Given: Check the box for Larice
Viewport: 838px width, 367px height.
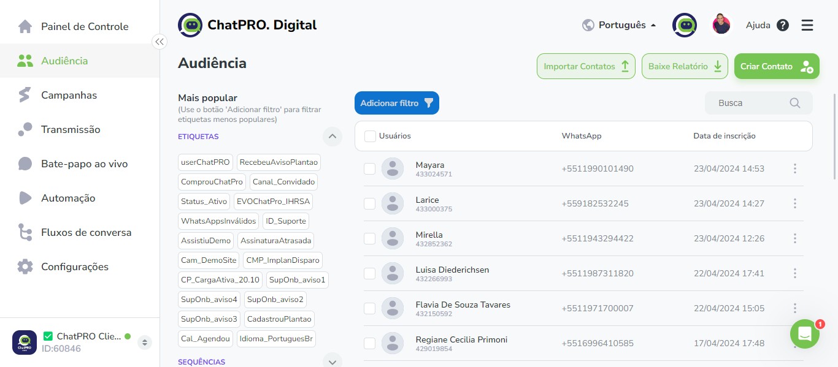Looking at the screenshot, I should click(369, 203).
